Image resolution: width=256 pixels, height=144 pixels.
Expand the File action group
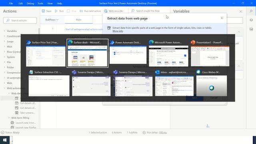(4, 62)
